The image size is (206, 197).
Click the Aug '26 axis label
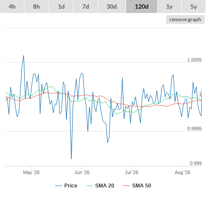click(183, 172)
